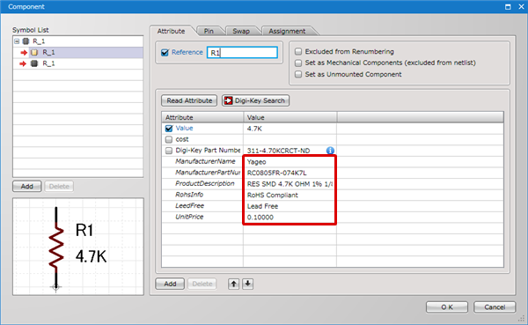Screen dimensions: 528x325
Task: Check Set as Mechanical Components option
Action: click(298, 63)
